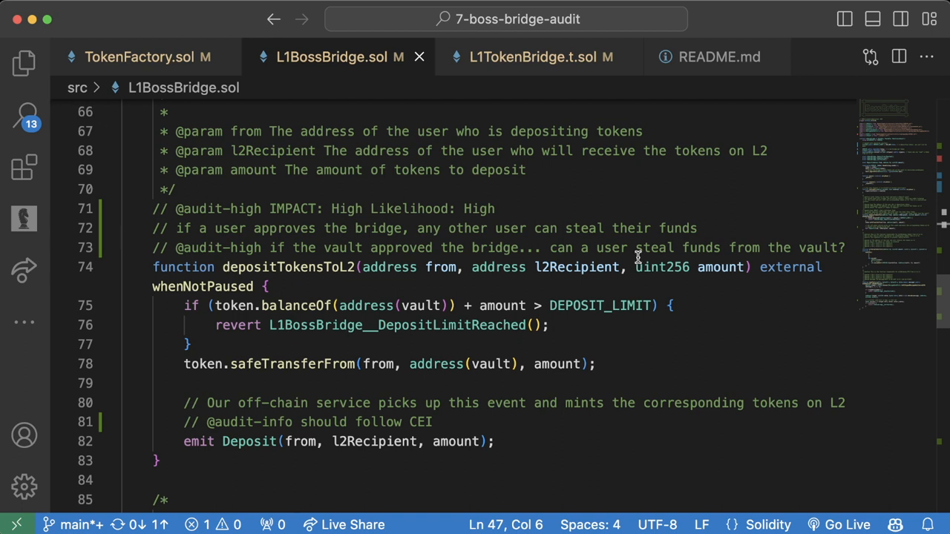Switch to the TokenFactory.sol tab
950x534 pixels.
tap(146, 56)
